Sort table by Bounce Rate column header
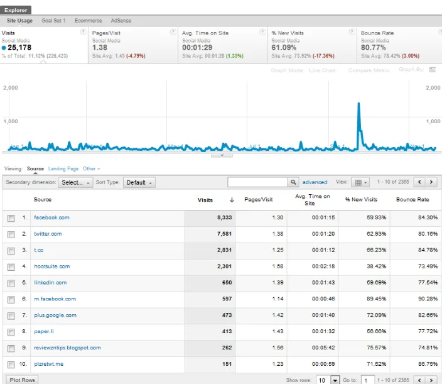The height and width of the screenshot is (384, 442). click(x=412, y=200)
